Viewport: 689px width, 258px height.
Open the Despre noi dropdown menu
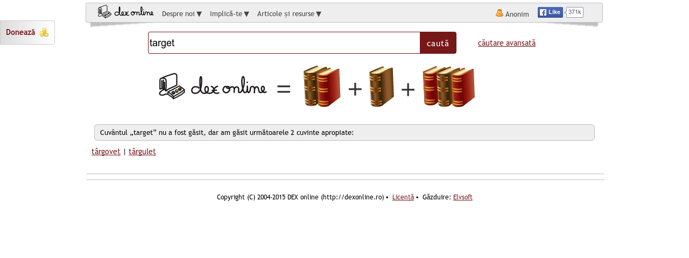182,14
